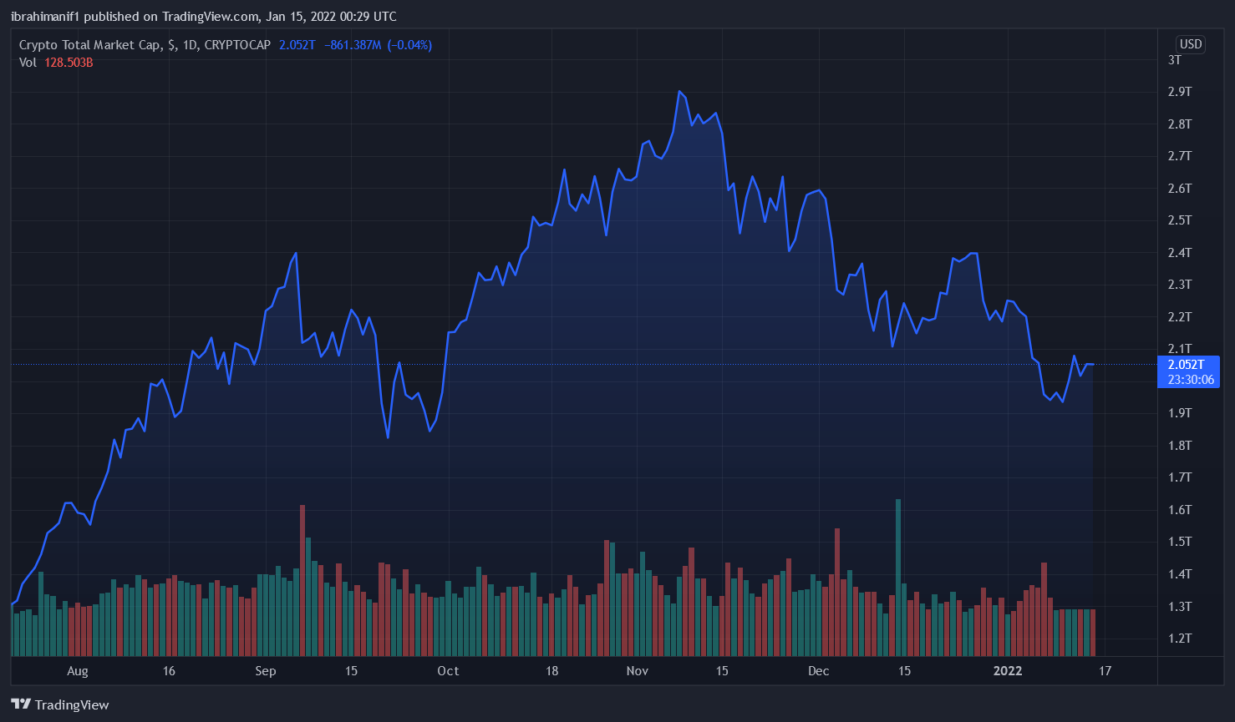1235x722 pixels.
Task: Click the 3T price axis label
Action: tap(1175, 60)
